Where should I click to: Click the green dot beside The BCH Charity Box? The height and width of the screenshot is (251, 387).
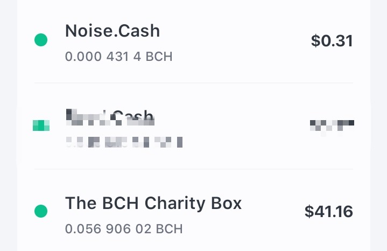pyautogui.click(x=41, y=211)
